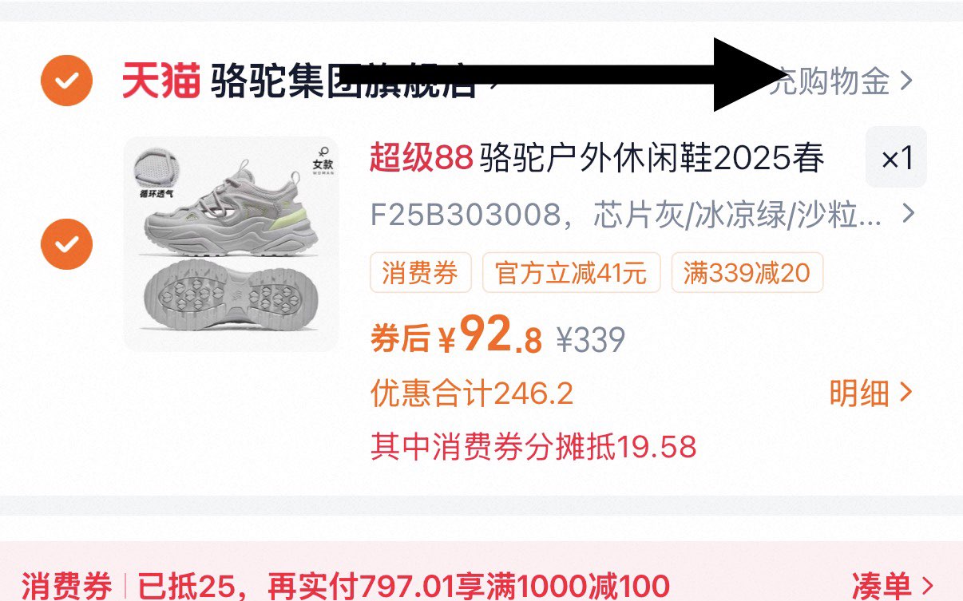Select the 消费券 coupon tag
The width and height of the screenshot is (963, 601).
coord(421,274)
